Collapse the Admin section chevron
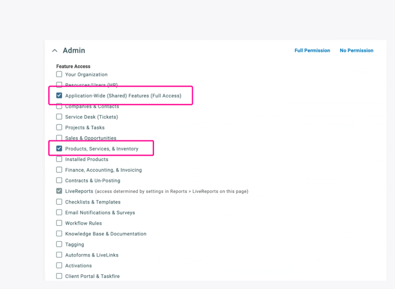This screenshot has height=289, width=395. (55, 51)
